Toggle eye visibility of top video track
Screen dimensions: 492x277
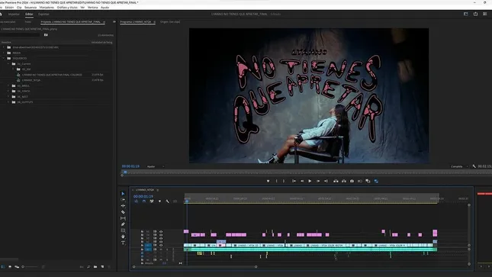161,231
